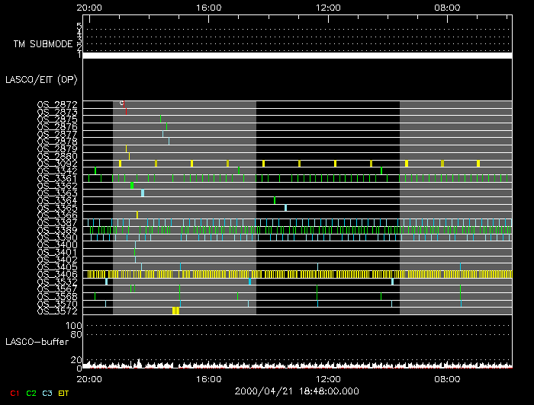
Task: Click the OS_2875 row label
Action: tap(57, 119)
